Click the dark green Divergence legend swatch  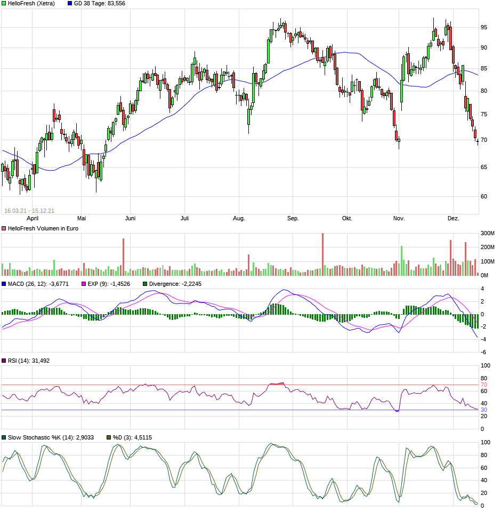click(x=145, y=284)
